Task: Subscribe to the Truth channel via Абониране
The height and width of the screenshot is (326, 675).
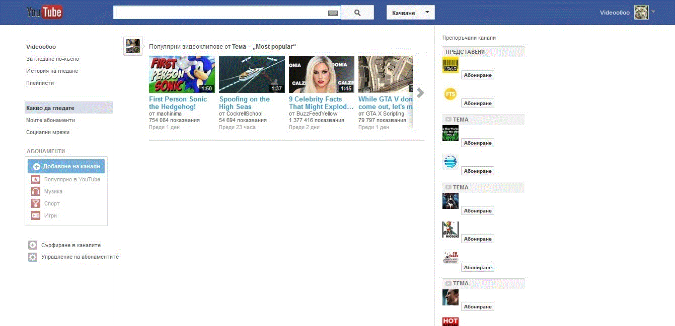Action: point(478,75)
